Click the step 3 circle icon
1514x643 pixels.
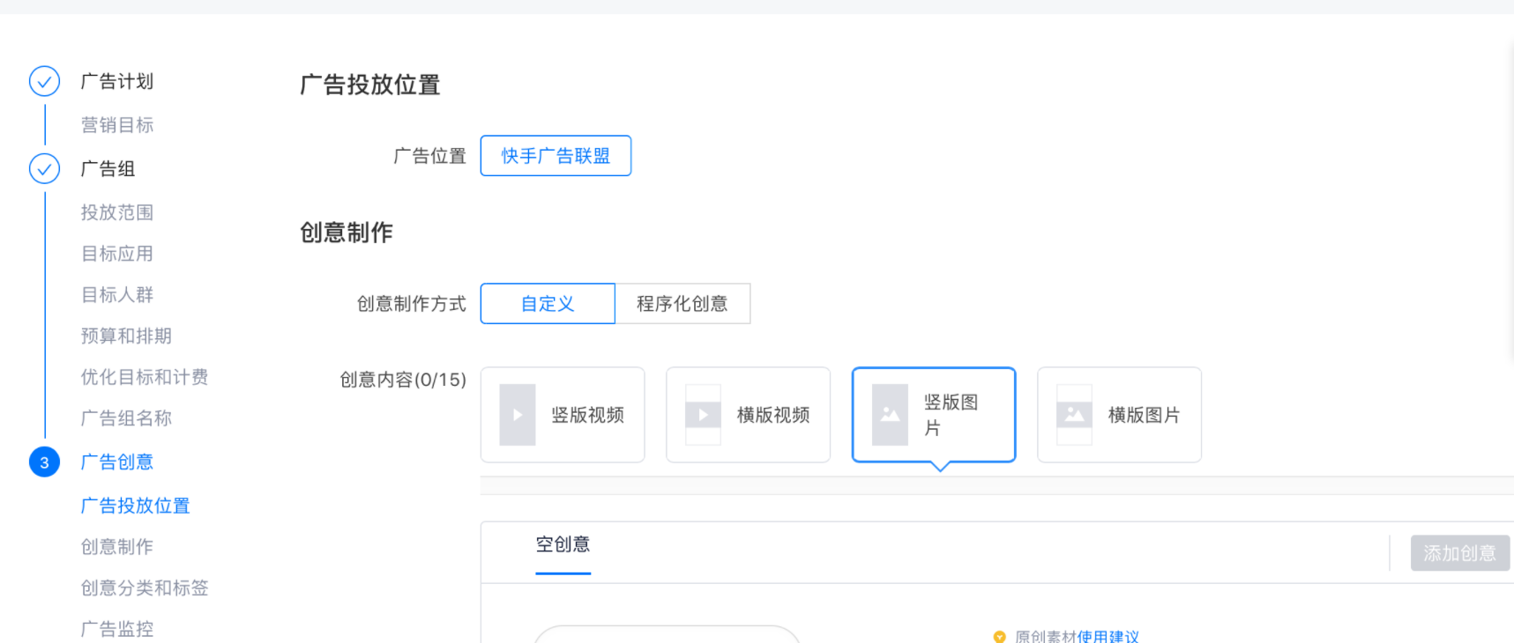[44, 462]
